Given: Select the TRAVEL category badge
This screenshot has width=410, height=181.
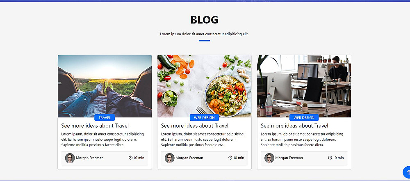Looking at the screenshot, I should (x=105, y=118).
